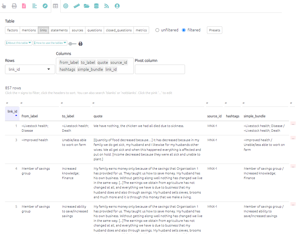This screenshot has height=234, width=306.
Task: Expand the About this table dropdown
Action: click(19, 43)
